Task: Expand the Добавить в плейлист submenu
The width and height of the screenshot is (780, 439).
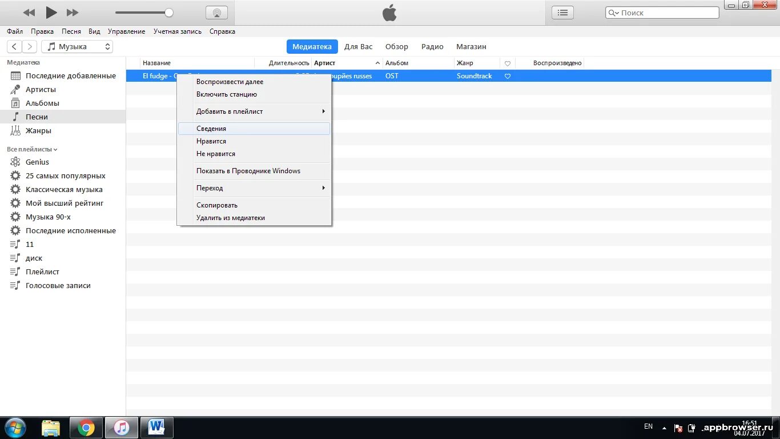Action: (x=254, y=111)
